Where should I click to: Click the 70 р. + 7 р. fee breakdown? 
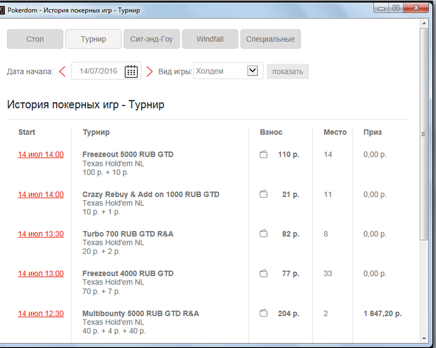(x=101, y=291)
